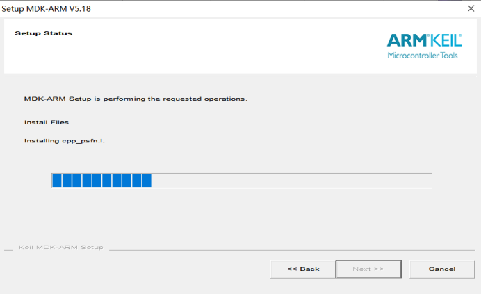The height and width of the screenshot is (295, 481).
Task: Click the 'Install Files ...' text
Action: coord(52,123)
